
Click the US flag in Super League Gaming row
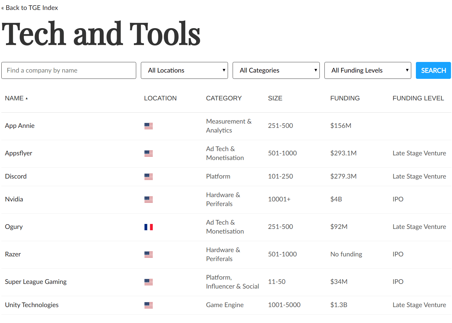tap(148, 282)
